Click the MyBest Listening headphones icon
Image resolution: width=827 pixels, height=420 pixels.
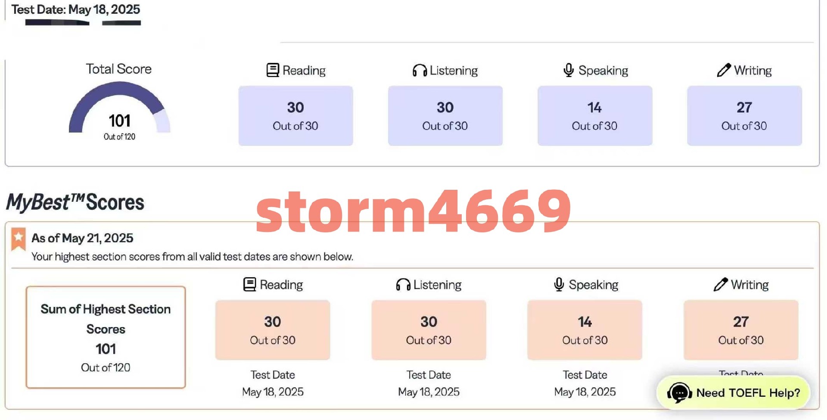coord(403,284)
